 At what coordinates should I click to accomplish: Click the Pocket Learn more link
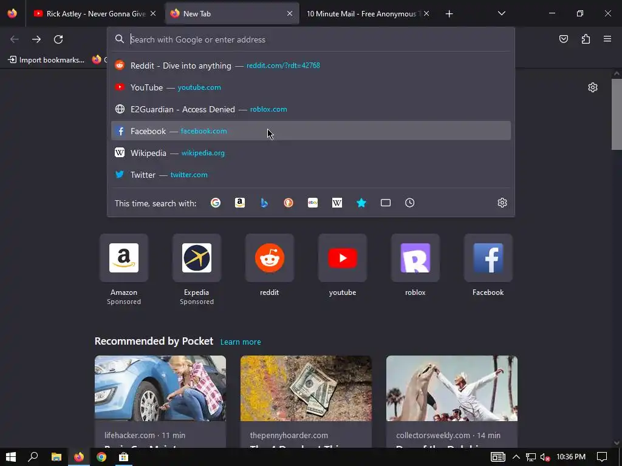[241, 342]
